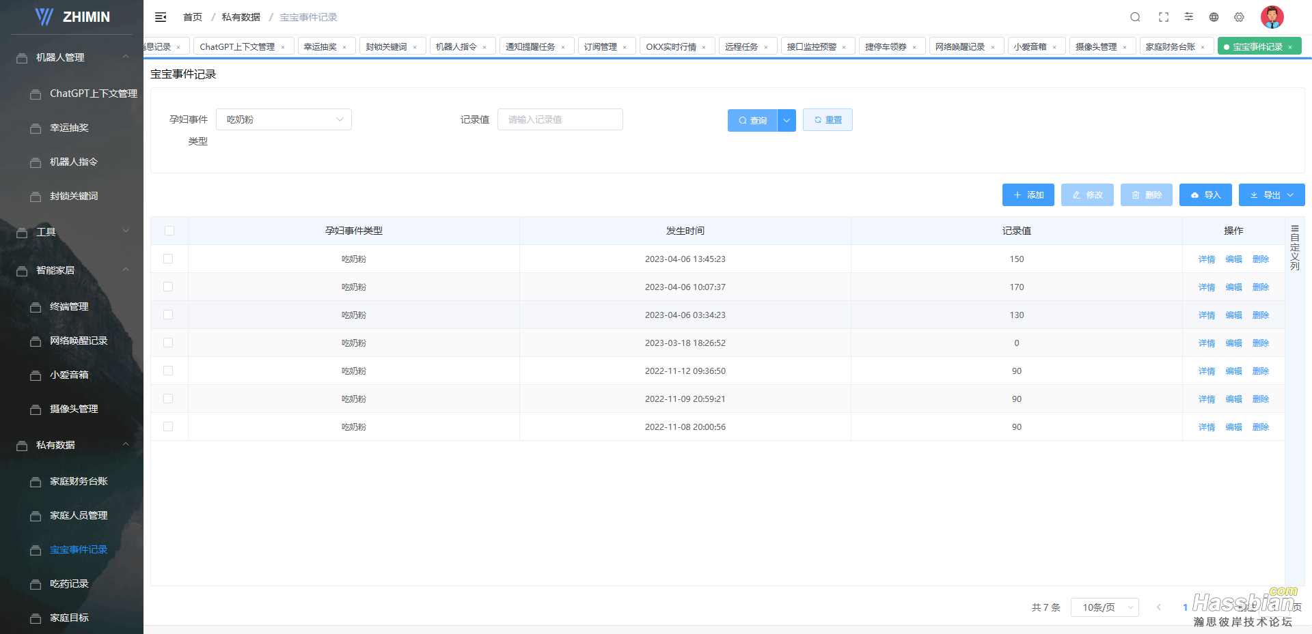
Task: Open the 孕妇事件类型 dropdown showing 吃奶粉
Action: pyautogui.click(x=284, y=119)
